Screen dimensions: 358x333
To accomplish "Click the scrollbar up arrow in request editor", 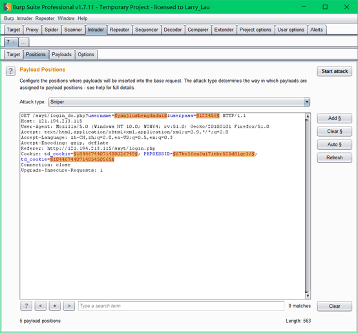I will click(308, 116).
